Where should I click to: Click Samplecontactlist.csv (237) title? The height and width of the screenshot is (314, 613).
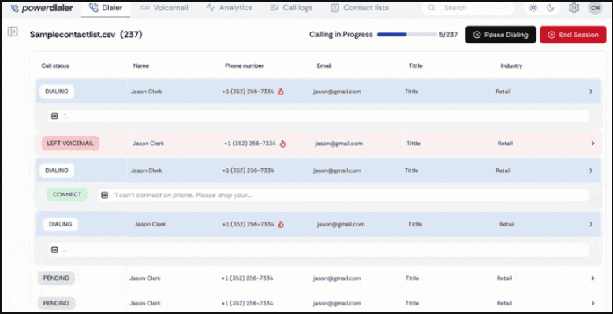[x=86, y=35]
